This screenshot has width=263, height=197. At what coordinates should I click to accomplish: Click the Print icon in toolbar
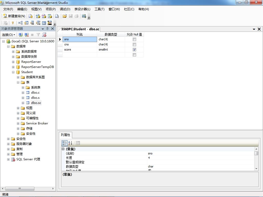tap(77, 16)
